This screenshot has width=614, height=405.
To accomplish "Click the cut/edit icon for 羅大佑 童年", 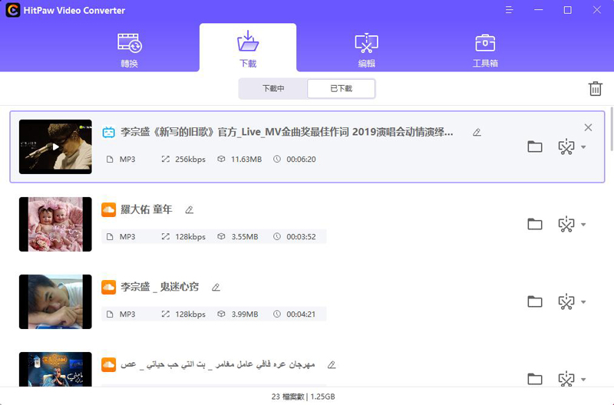I will tap(566, 224).
